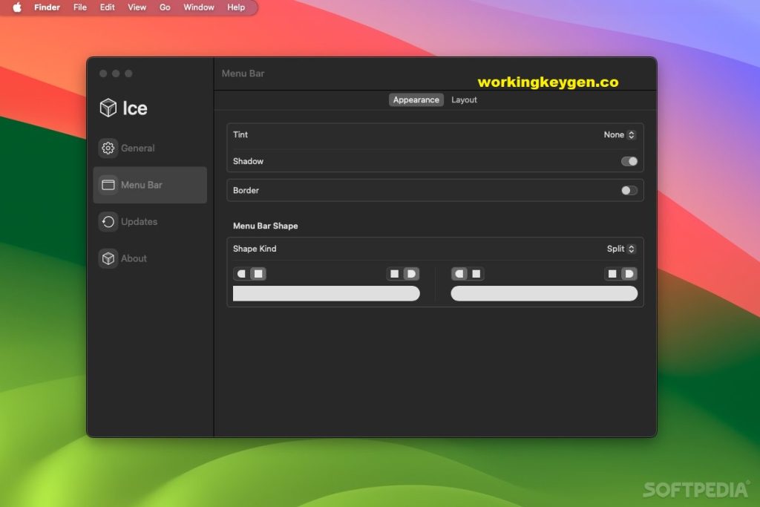Select the Appearance tab

tap(416, 99)
